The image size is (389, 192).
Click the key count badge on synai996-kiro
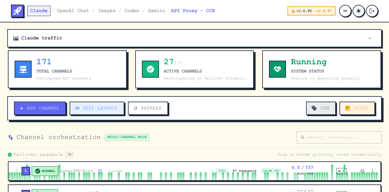(342, 171)
